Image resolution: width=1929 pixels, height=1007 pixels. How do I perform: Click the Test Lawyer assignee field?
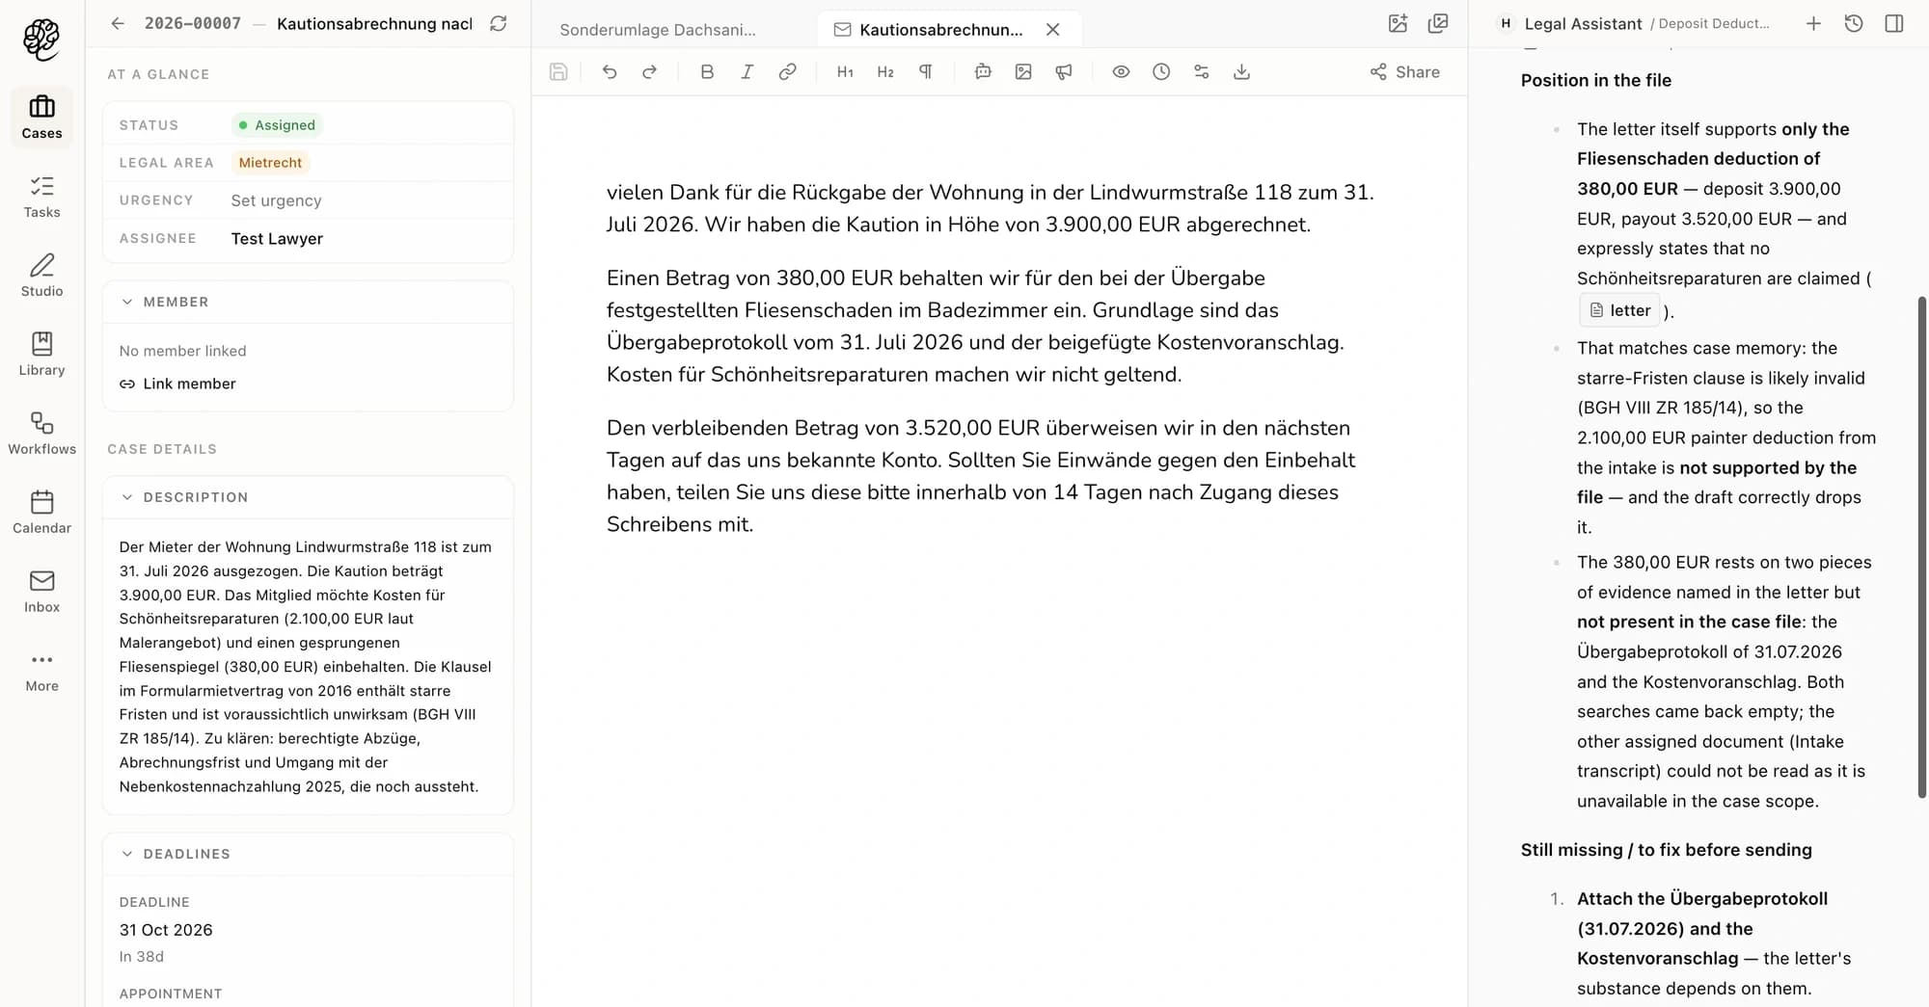tap(277, 239)
